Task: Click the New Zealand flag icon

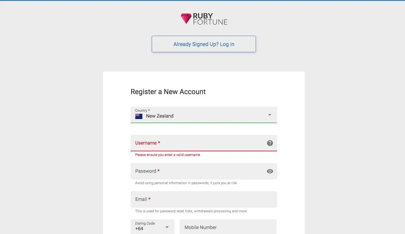Action: pos(139,116)
